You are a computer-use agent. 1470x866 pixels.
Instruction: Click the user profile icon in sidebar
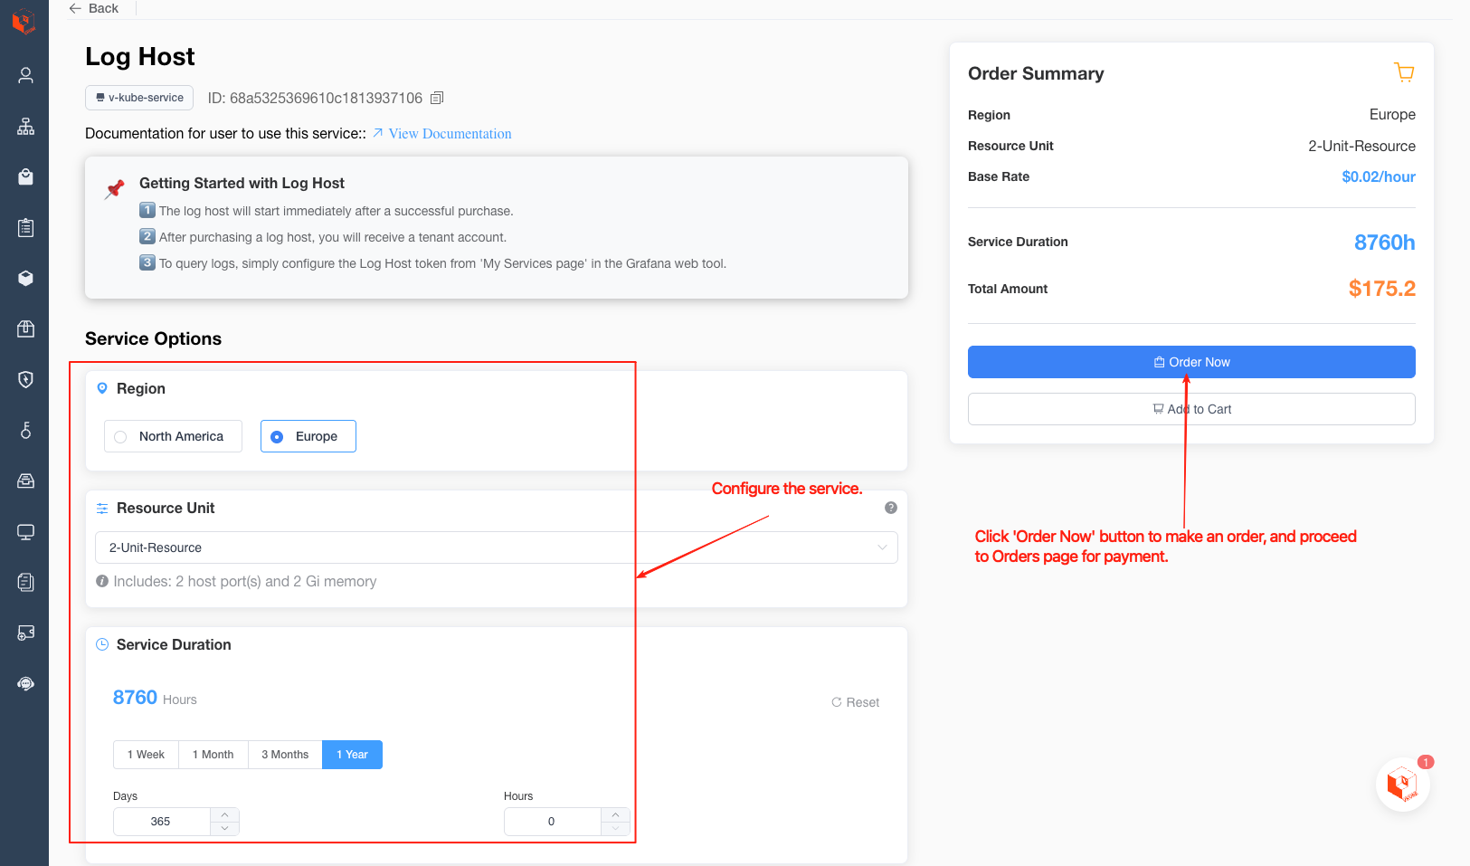(25, 75)
